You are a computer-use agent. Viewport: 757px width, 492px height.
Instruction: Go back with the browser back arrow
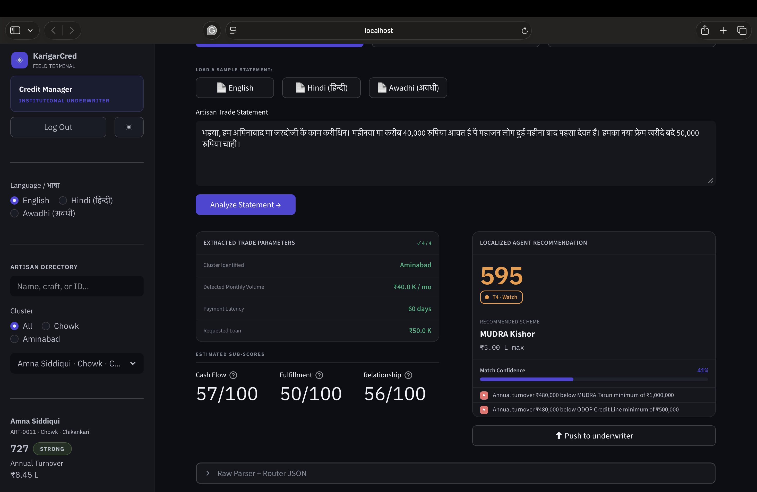click(x=54, y=30)
